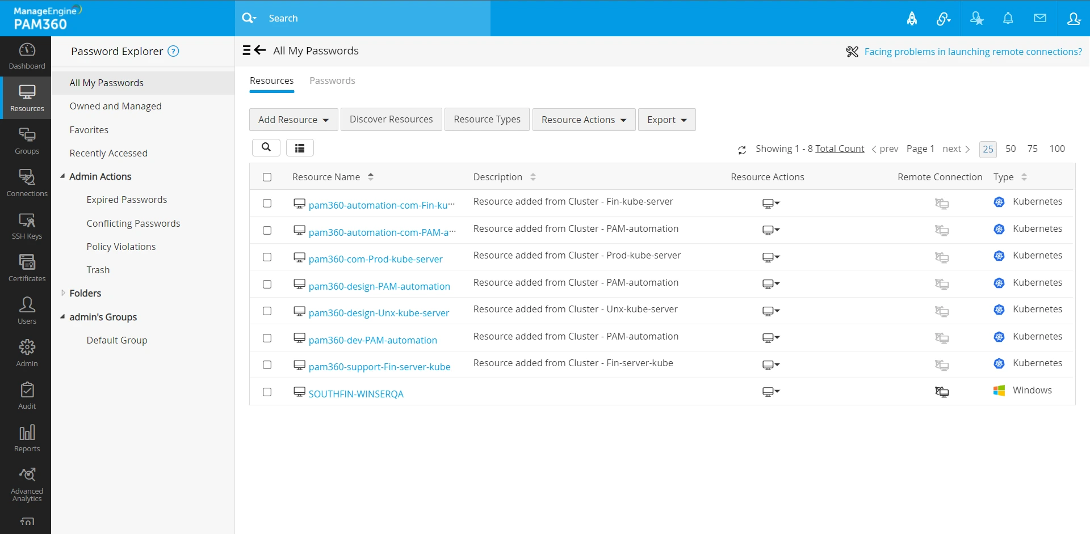Click the Discover Resources button
The image size is (1090, 534).
coord(391,120)
